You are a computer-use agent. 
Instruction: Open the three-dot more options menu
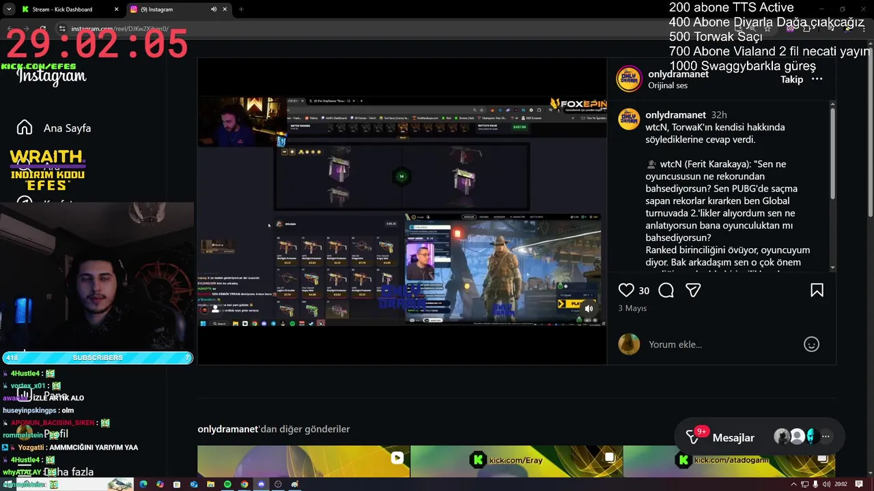click(x=817, y=79)
